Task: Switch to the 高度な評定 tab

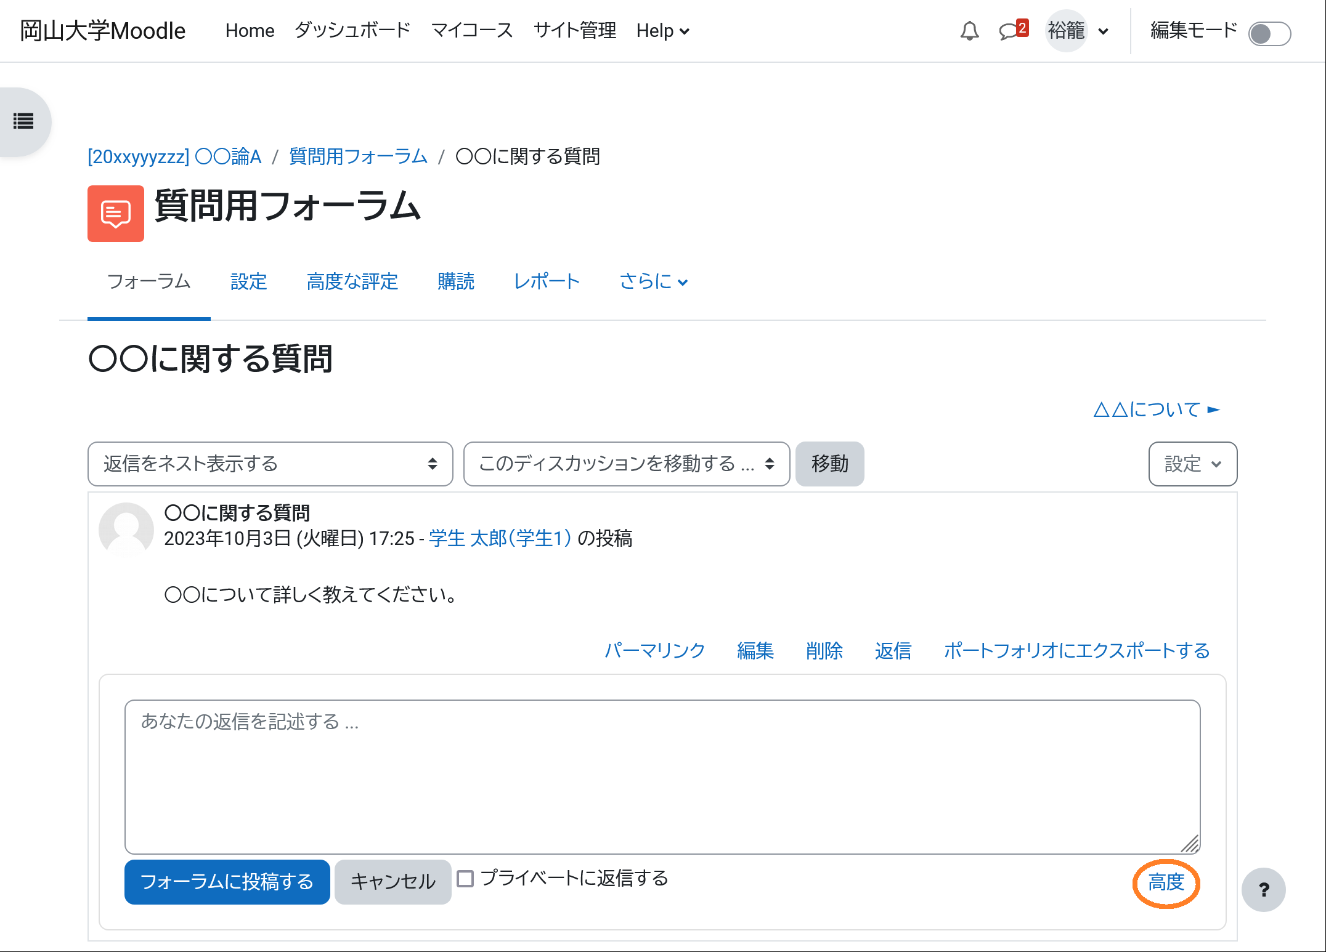Action: coord(352,281)
